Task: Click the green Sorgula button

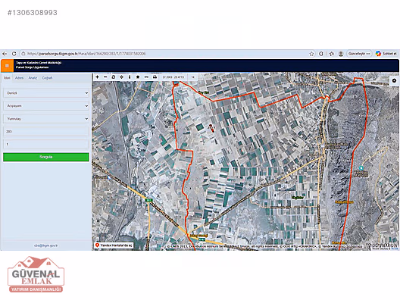Action: click(46, 157)
